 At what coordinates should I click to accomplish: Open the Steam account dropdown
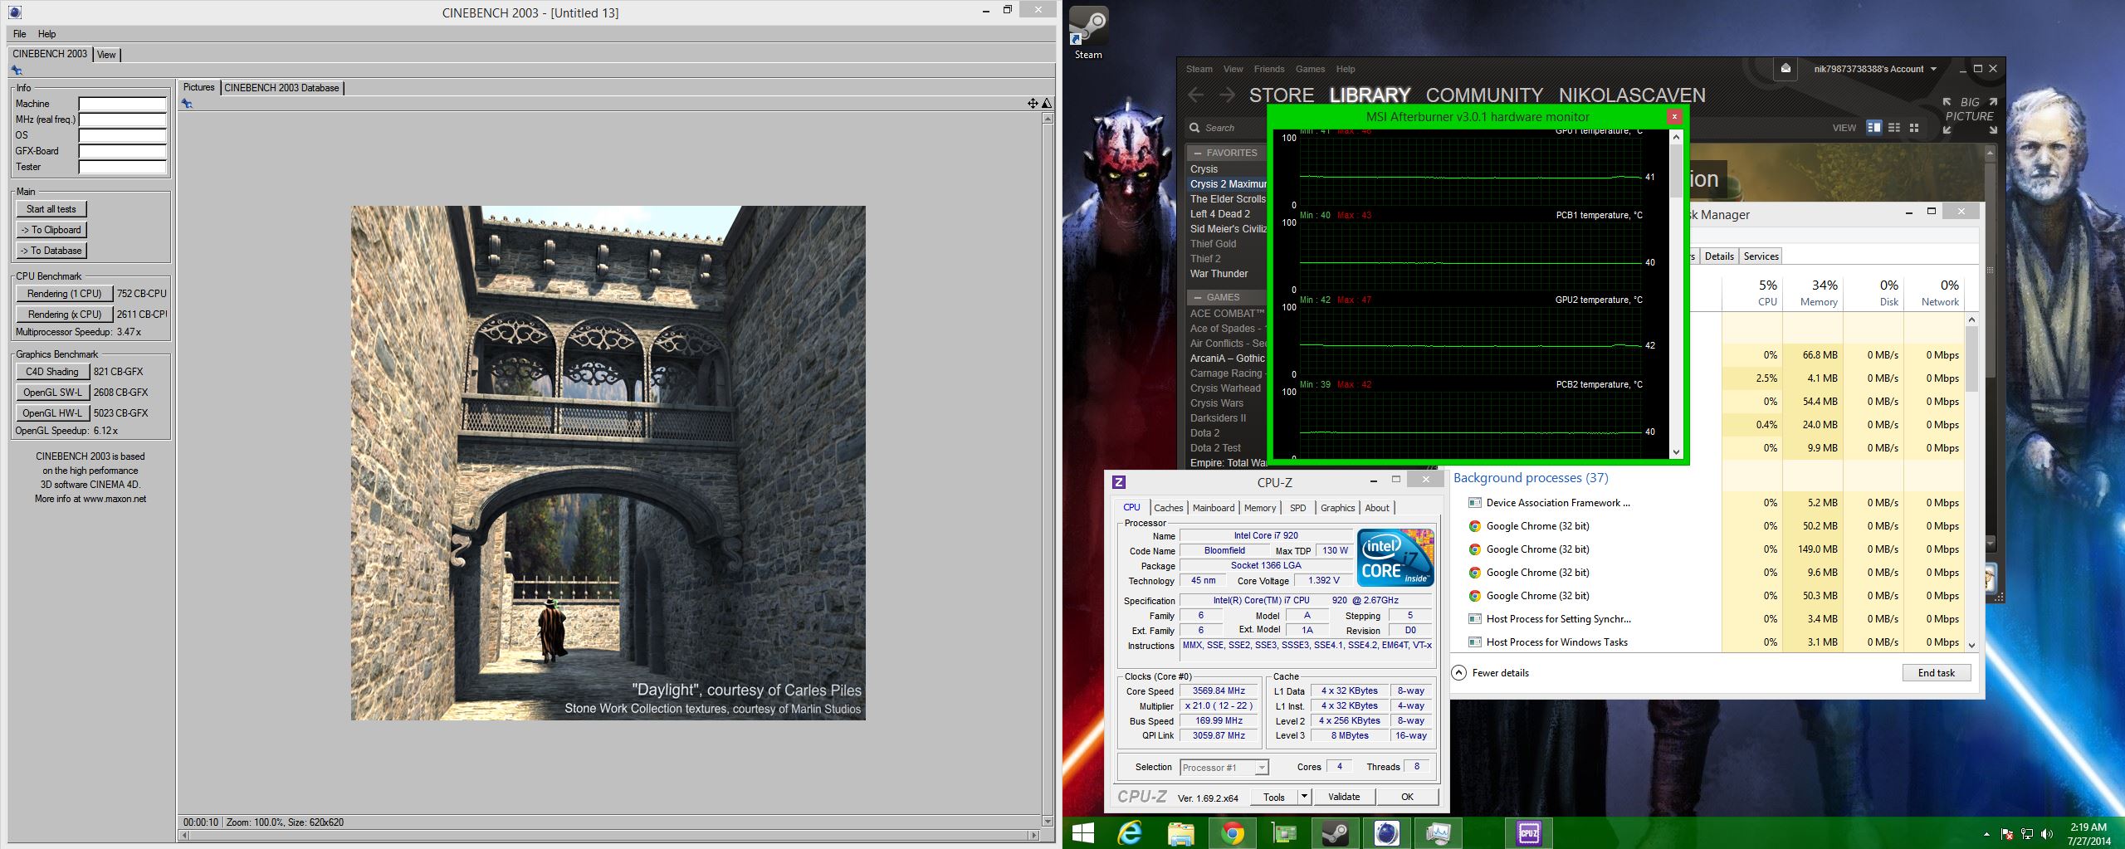1875,69
